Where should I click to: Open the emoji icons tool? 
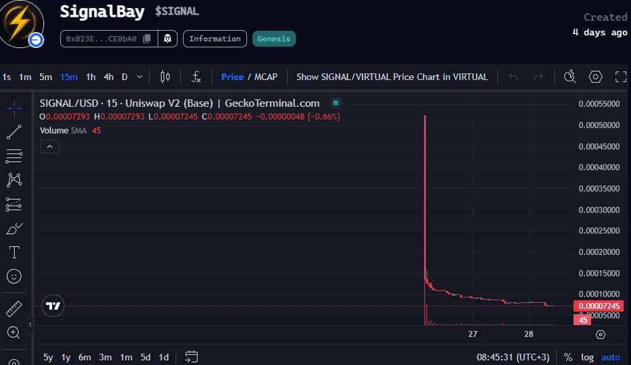tap(13, 276)
